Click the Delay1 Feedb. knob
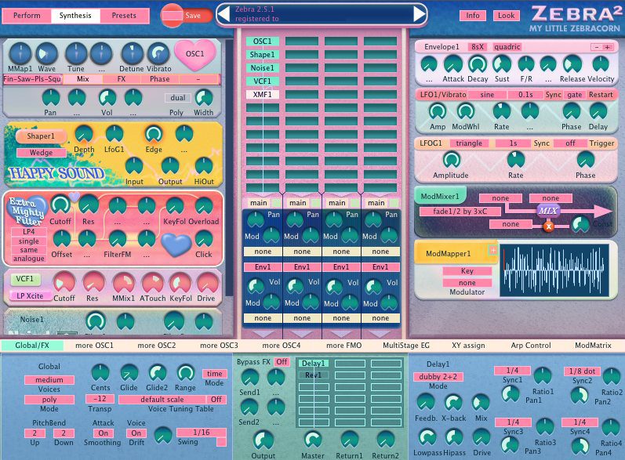This screenshot has height=460, width=625. [425, 402]
